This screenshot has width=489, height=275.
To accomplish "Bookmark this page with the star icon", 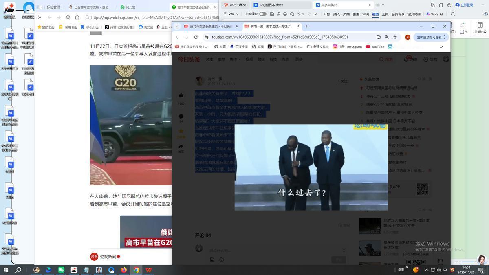I will click(395, 37).
